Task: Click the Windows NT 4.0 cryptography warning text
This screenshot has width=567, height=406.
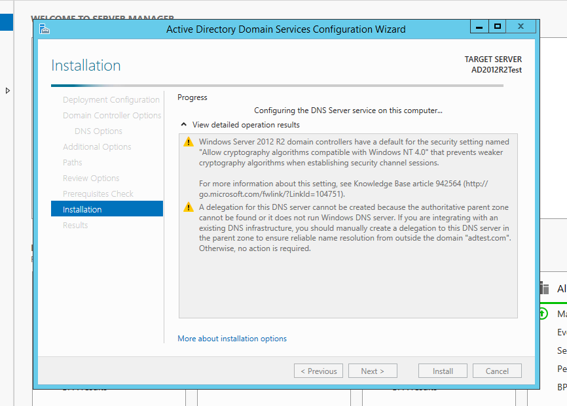Action: 354,152
